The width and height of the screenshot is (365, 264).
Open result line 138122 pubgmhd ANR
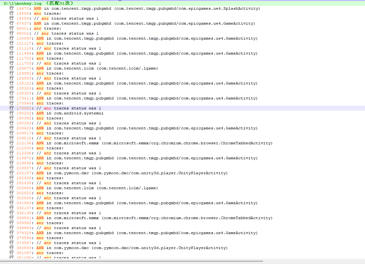[183, 84]
